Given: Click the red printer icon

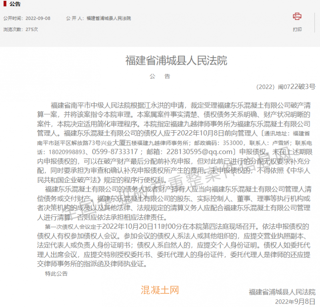Looking at the screenshot, I should [297, 17].
